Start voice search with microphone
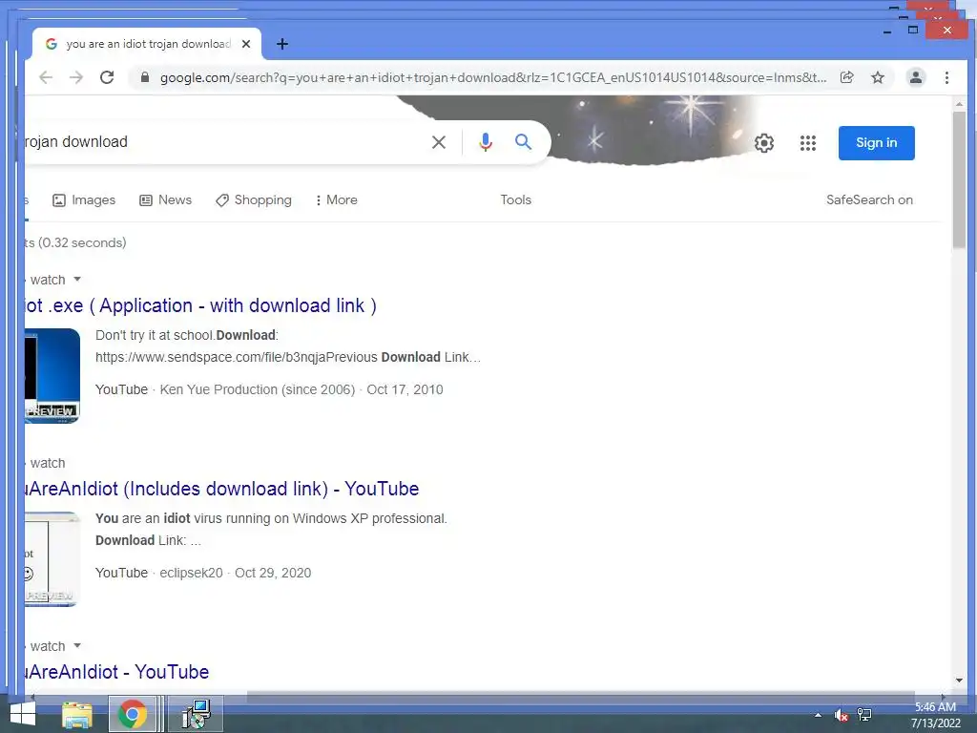Image resolution: width=977 pixels, height=733 pixels. [x=486, y=142]
